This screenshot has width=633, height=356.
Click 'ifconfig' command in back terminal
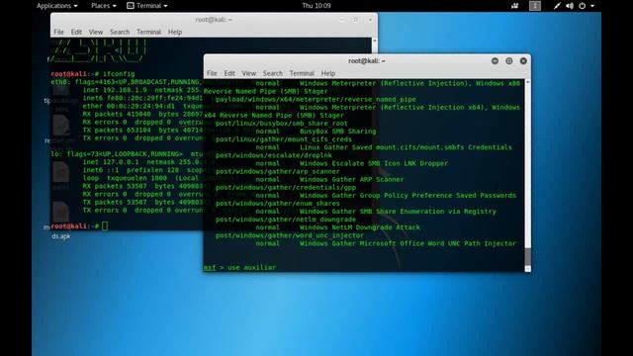pos(119,74)
